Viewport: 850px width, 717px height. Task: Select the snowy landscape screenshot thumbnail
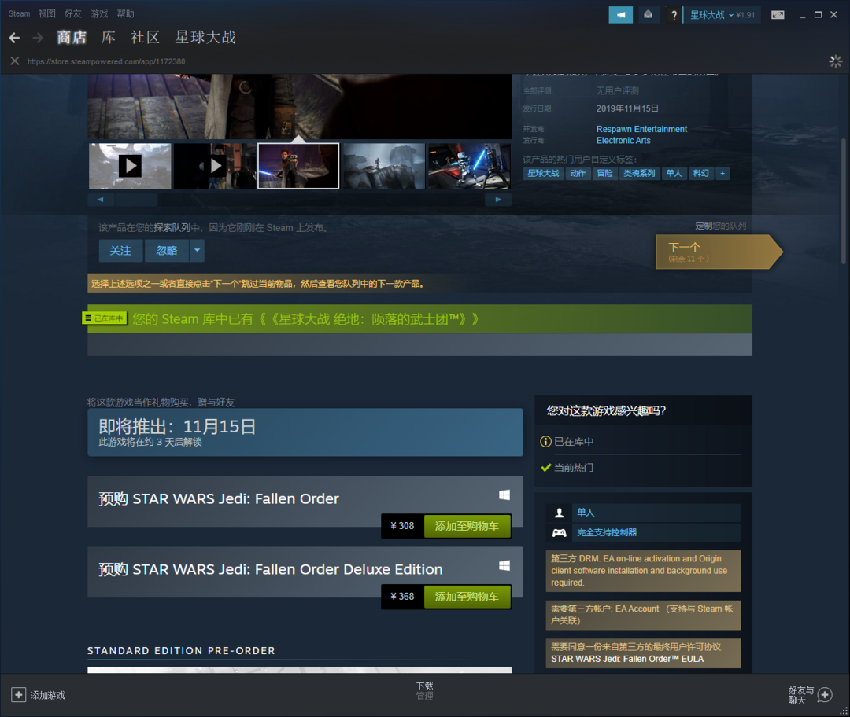point(384,166)
